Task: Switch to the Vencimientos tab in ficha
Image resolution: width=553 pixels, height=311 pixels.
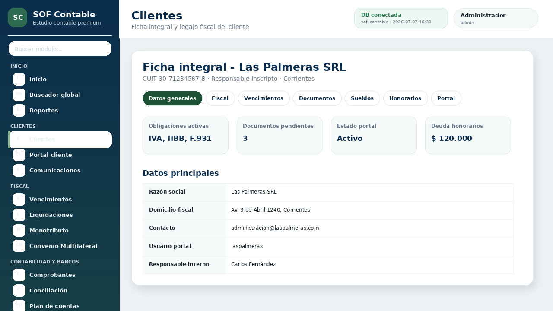Action: pos(264,98)
